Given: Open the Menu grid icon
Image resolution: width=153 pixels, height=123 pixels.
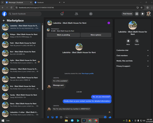Looking at the screenshot, I should pyautogui.click(x=137, y=14).
